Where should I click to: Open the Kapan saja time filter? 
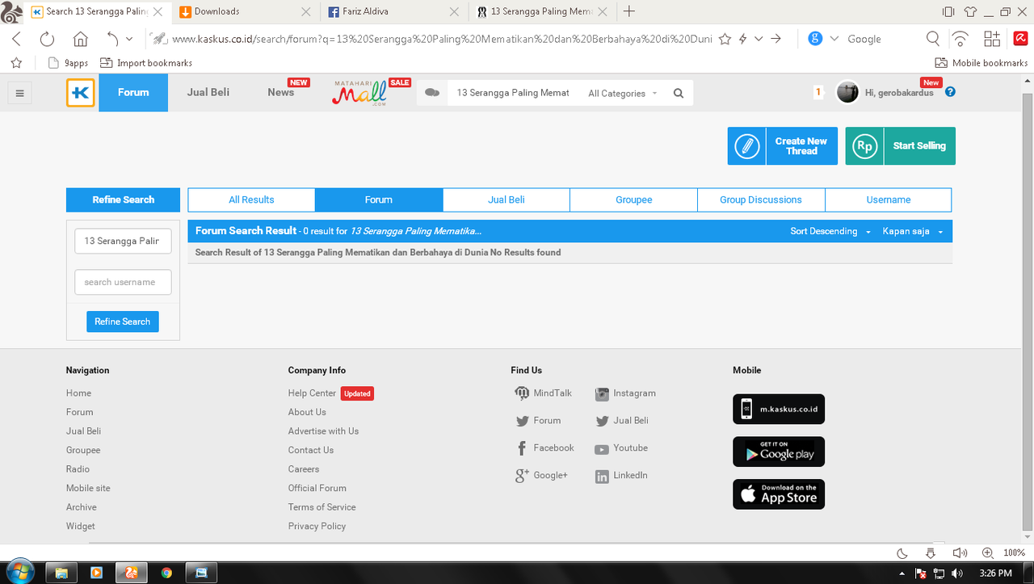[912, 231]
